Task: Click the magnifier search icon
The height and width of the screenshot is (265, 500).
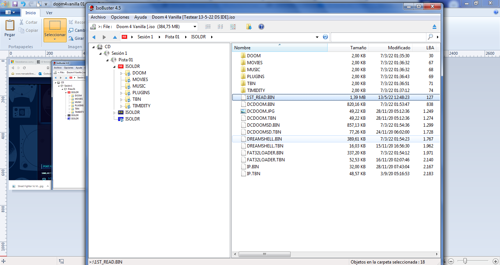Action: point(430,37)
